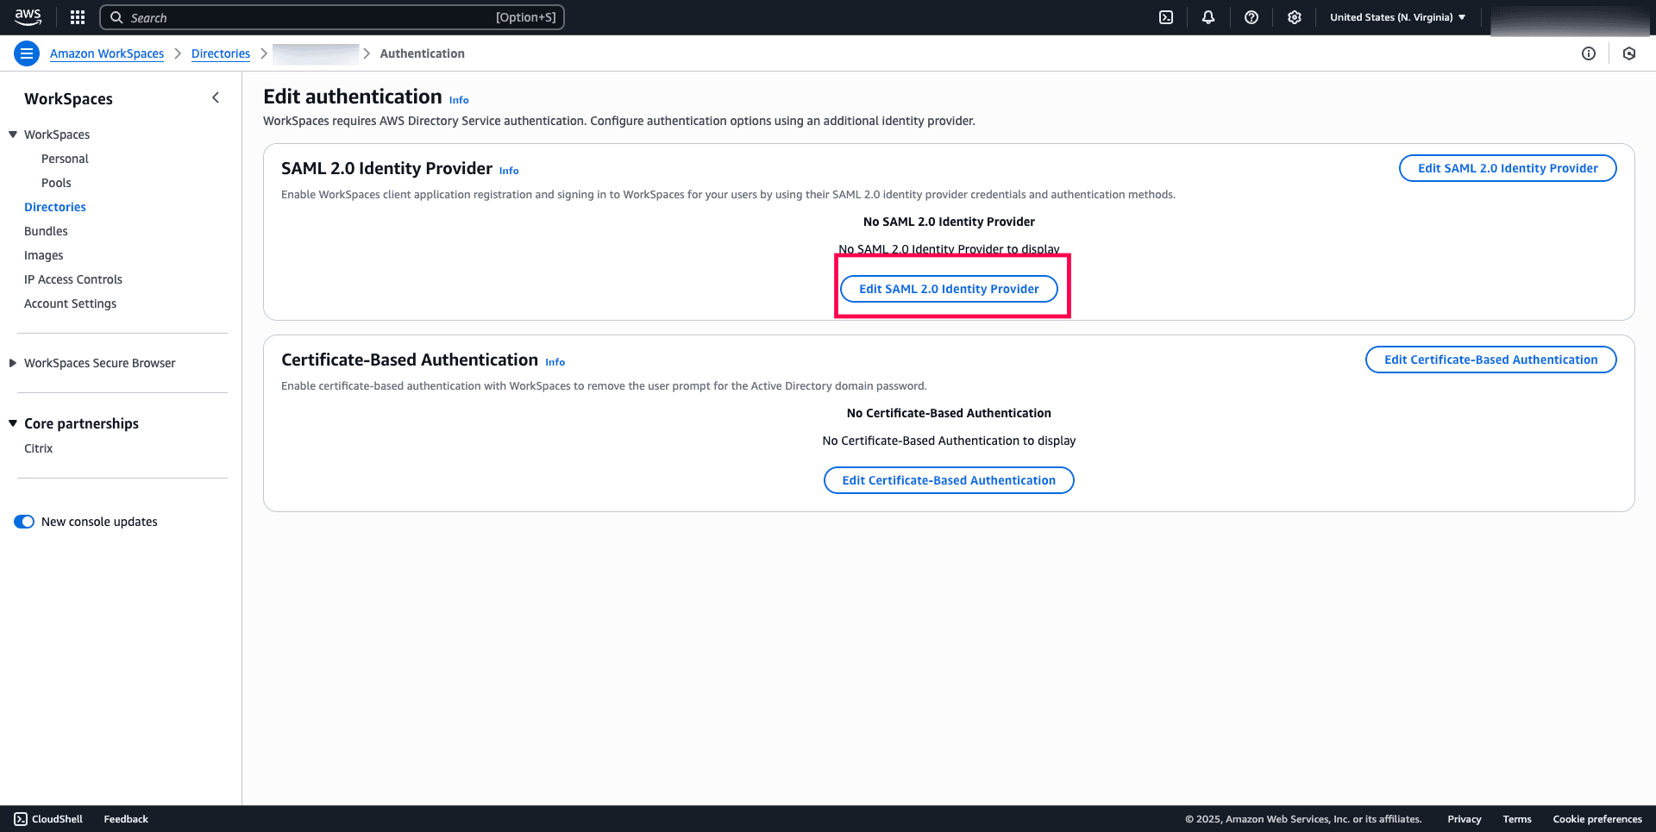Open Personal in the sidebar
Screen dimensions: 1656x832
tap(65, 159)
